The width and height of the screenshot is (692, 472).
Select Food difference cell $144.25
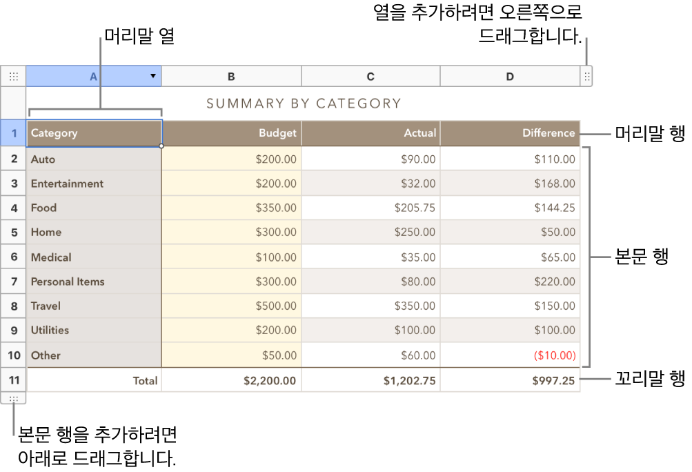tap(510, 208)
